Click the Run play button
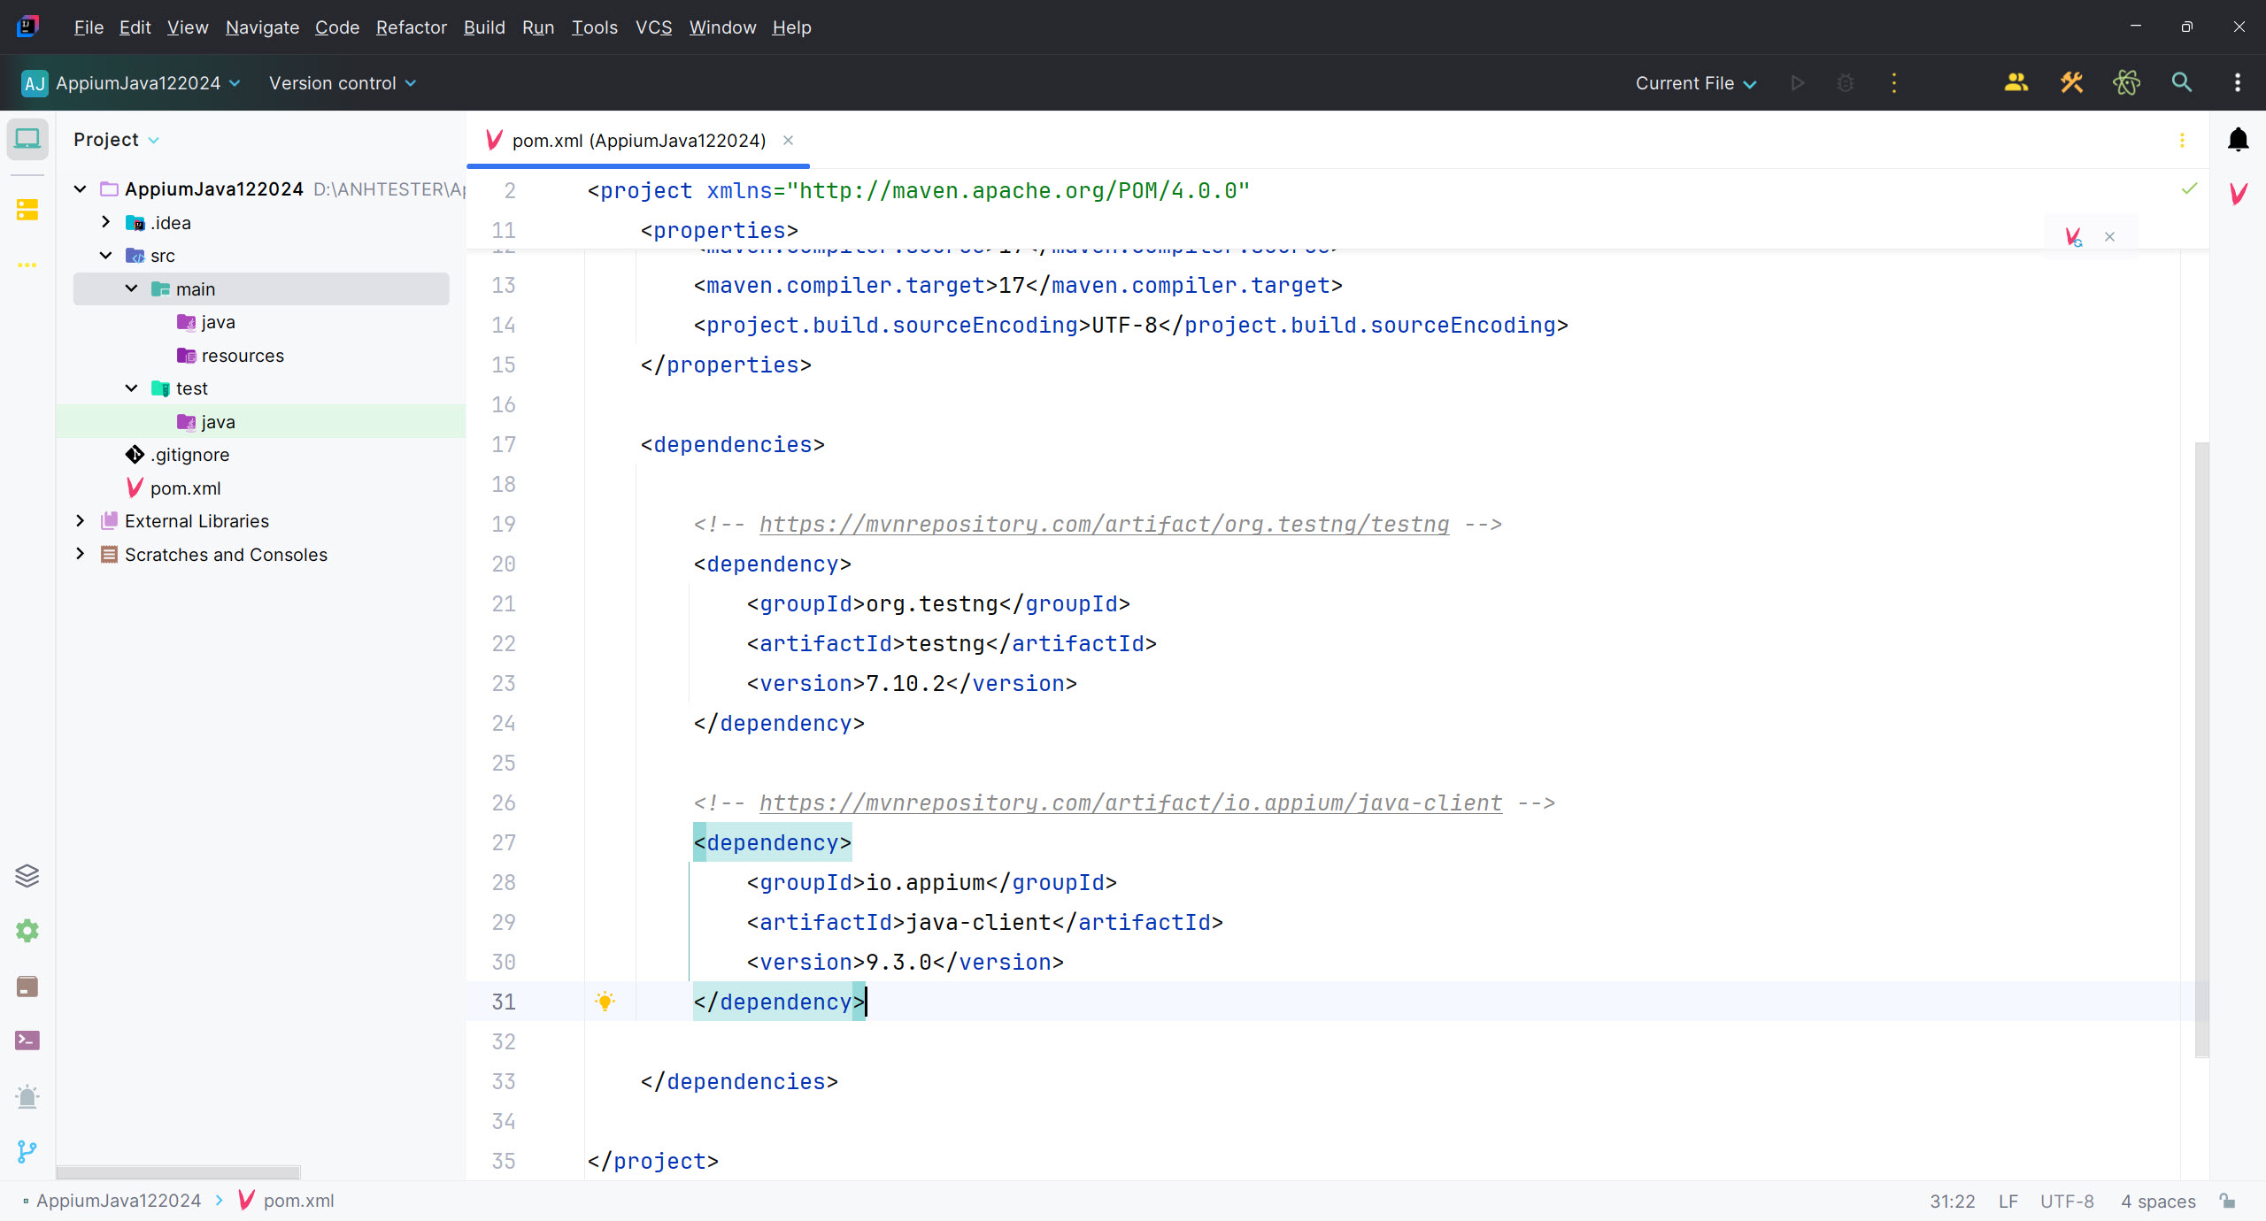 coord(1797,82)
